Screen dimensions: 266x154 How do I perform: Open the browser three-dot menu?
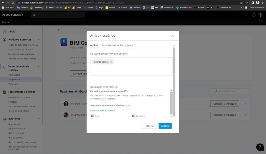pyautogui.click(x=262, y=3)
